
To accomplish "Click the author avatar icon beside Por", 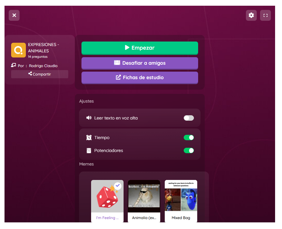I will click(x=14, y=65).
